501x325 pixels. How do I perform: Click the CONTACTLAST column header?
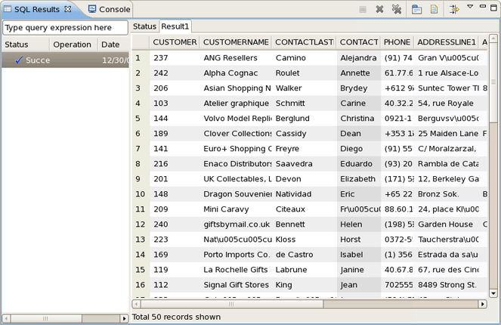302,42
